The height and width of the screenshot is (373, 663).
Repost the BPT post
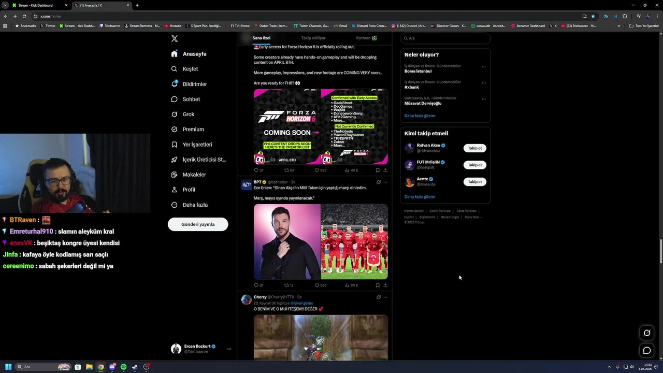(289, 285)
